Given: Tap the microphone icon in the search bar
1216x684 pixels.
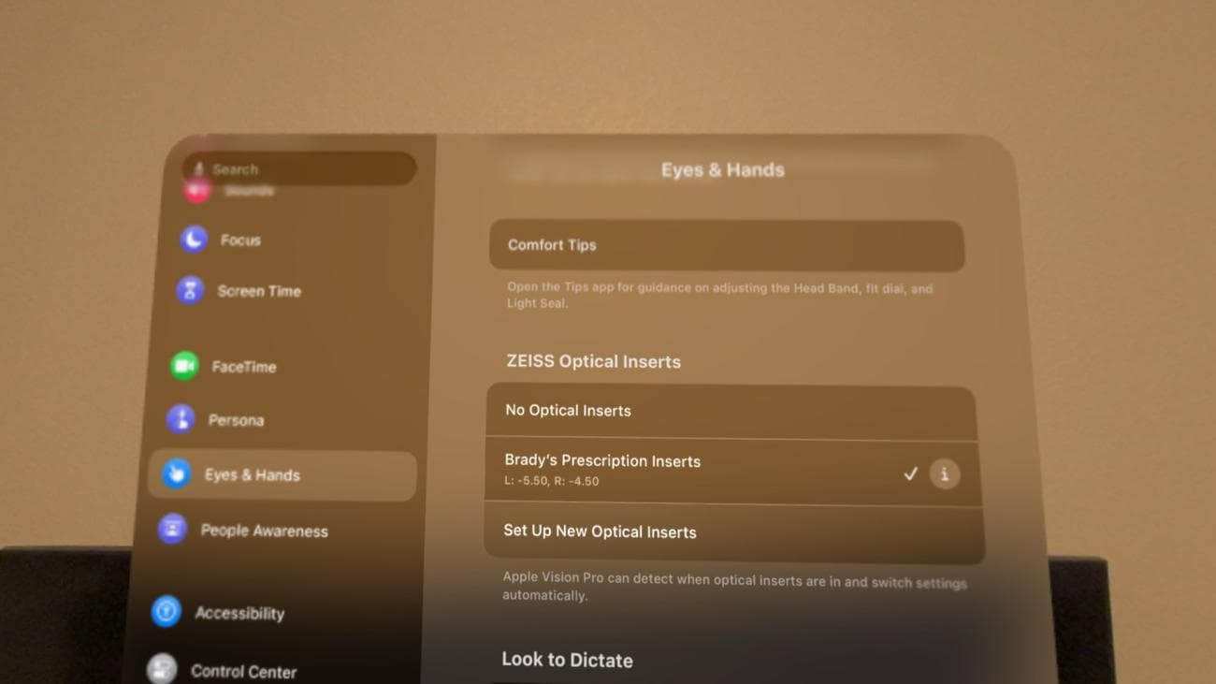Looking at the screenshot, I should point(198,169).
